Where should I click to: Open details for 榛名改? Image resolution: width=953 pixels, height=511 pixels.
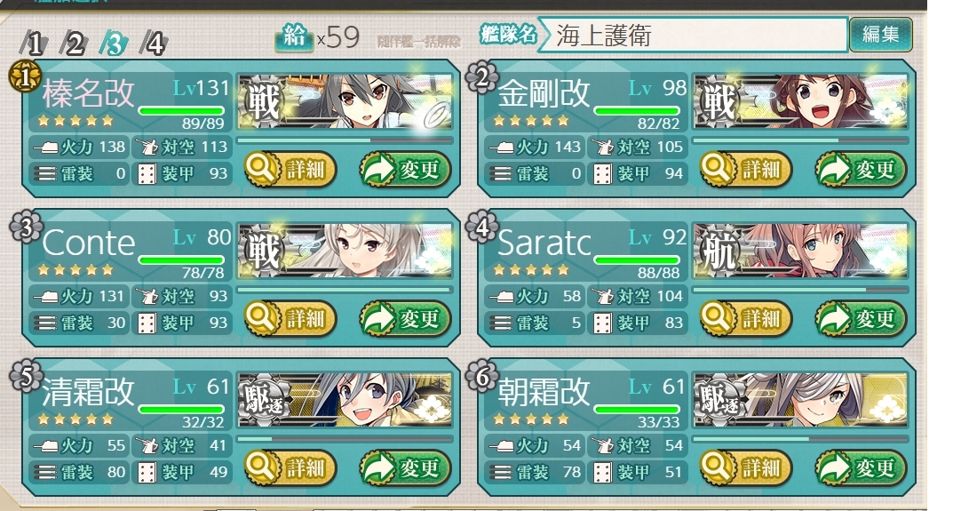[x=290, y=169]
